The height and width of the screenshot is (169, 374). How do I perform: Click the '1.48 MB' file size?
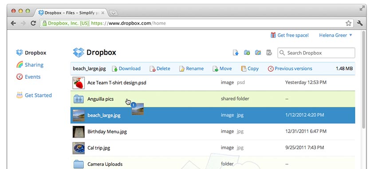pos(344,69)
